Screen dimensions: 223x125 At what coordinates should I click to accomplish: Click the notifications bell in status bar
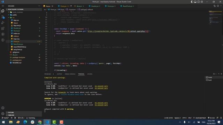tap(221, 118)
